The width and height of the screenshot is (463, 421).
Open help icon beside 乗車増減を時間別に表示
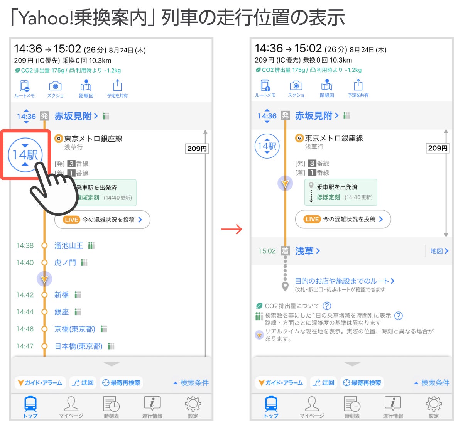399,316
